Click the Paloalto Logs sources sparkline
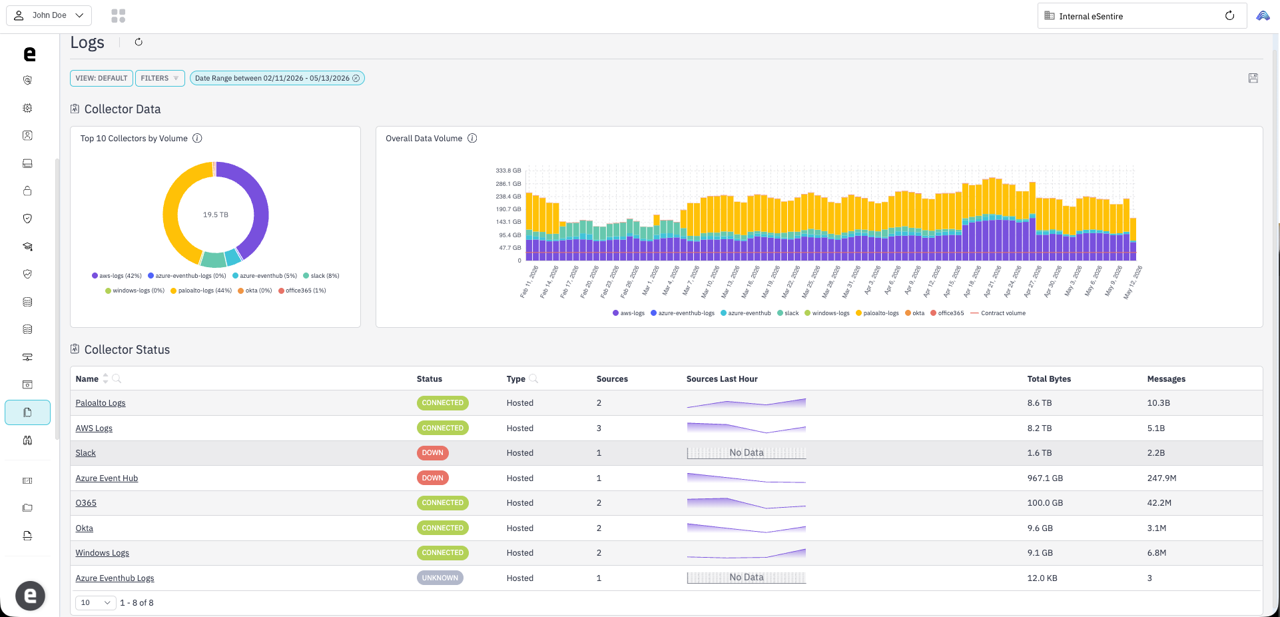The image size is (1280, 617). 746,403
